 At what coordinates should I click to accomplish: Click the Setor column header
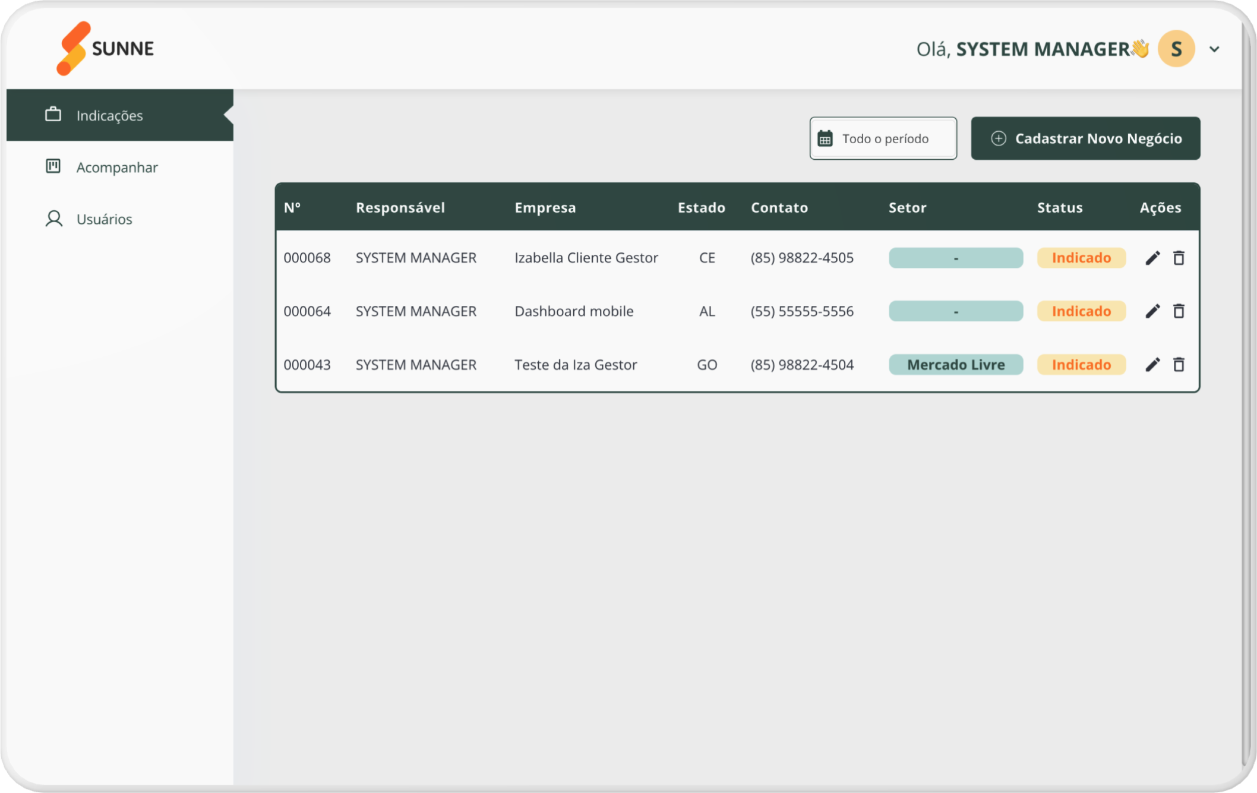tap(908, 207)
